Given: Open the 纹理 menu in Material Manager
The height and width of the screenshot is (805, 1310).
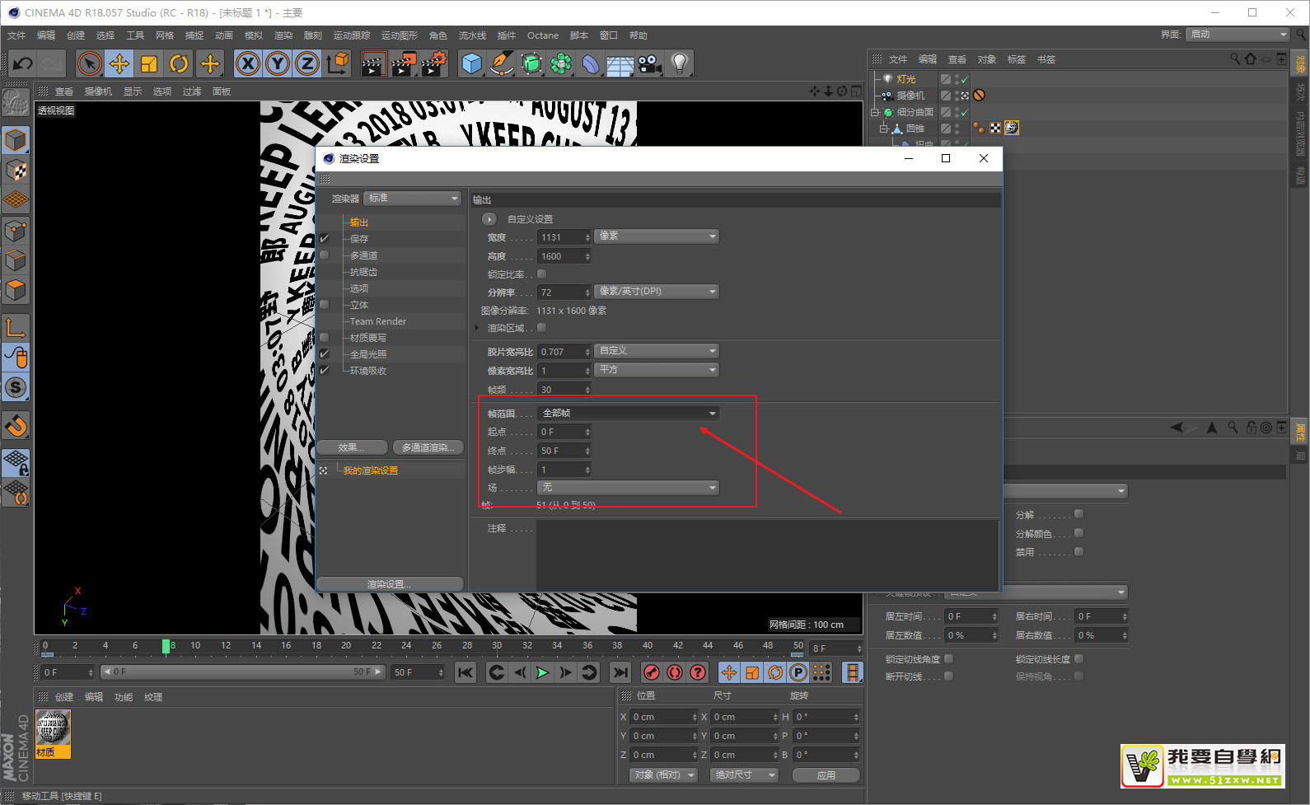Looking at the screenshot, I should pyautogui.click(x=153, y=697).
